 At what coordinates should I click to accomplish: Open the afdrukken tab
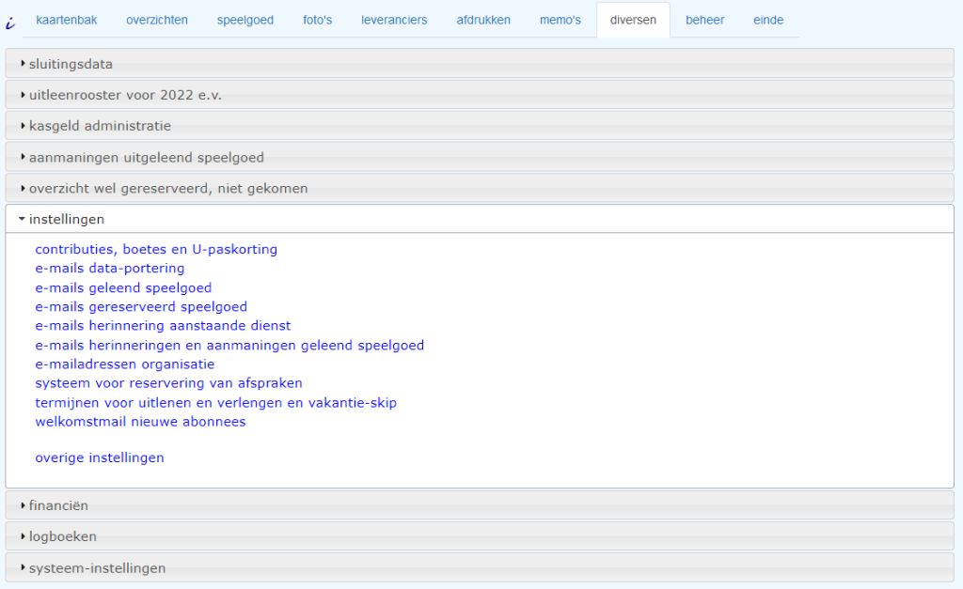[483, 21]
